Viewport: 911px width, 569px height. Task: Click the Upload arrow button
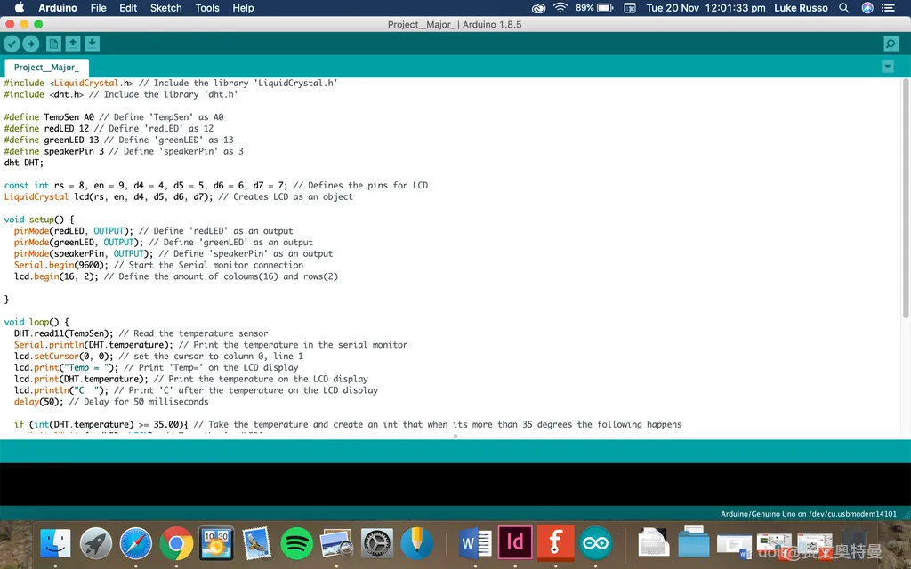click(x=31, y=44)
